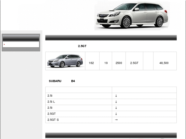
Task: Click the 2.5GT cell beside 2500
Action: point(134,61)
